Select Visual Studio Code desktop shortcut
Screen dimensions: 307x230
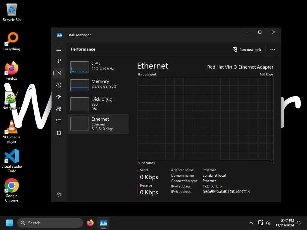pyautogui.click(x=12, y=161)
